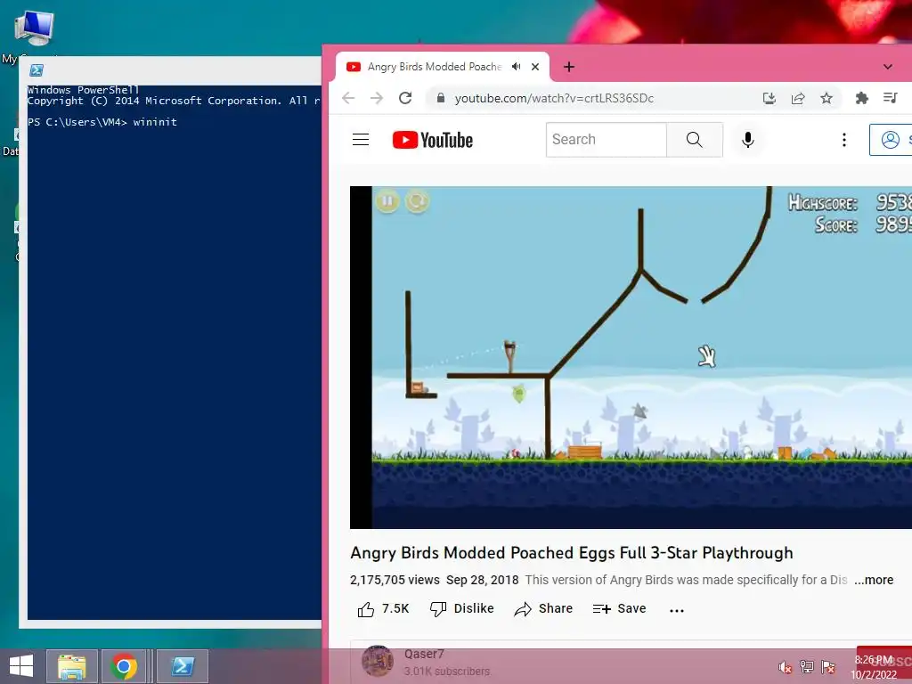
Task: Click the Sign in account icon
Action: [891, 140]
